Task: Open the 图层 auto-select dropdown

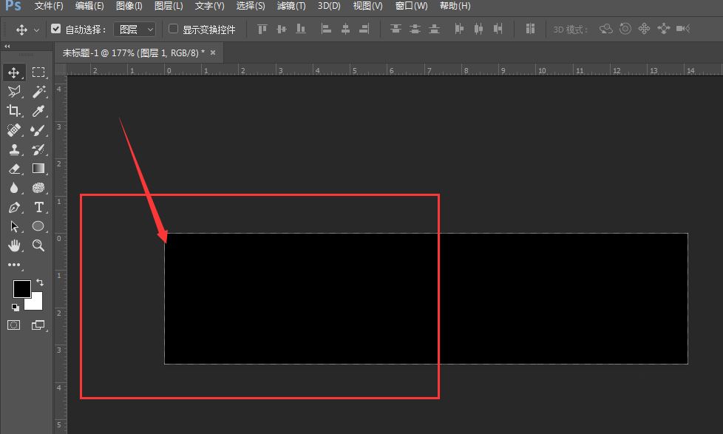Action: (x=135, y=30)
